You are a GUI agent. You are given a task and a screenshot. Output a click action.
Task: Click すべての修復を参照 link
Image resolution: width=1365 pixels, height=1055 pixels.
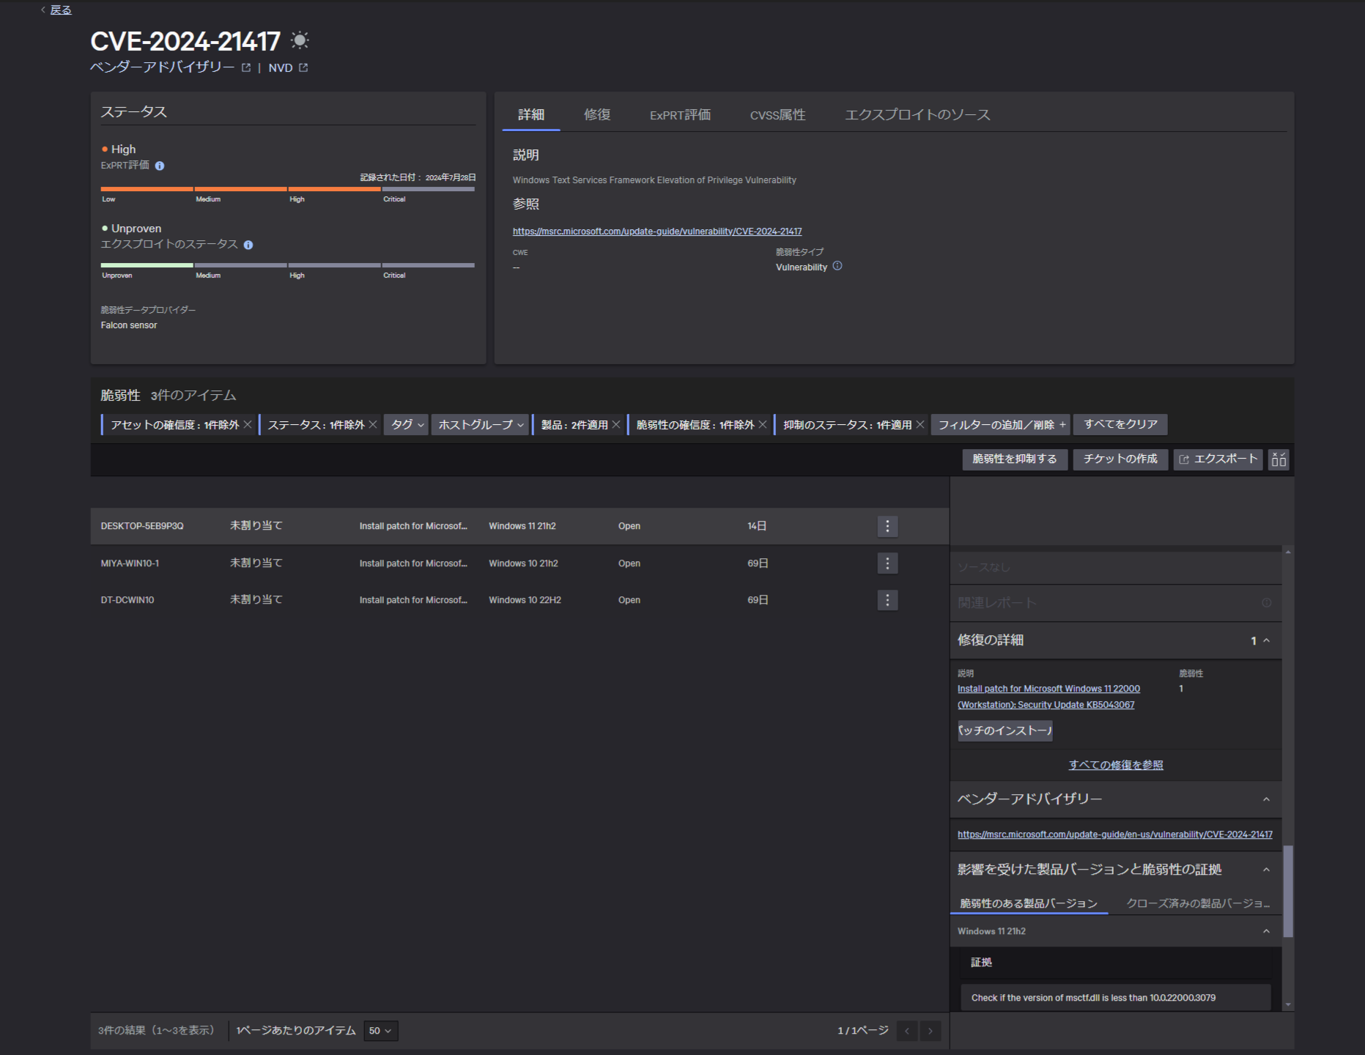click(1116, 765)
